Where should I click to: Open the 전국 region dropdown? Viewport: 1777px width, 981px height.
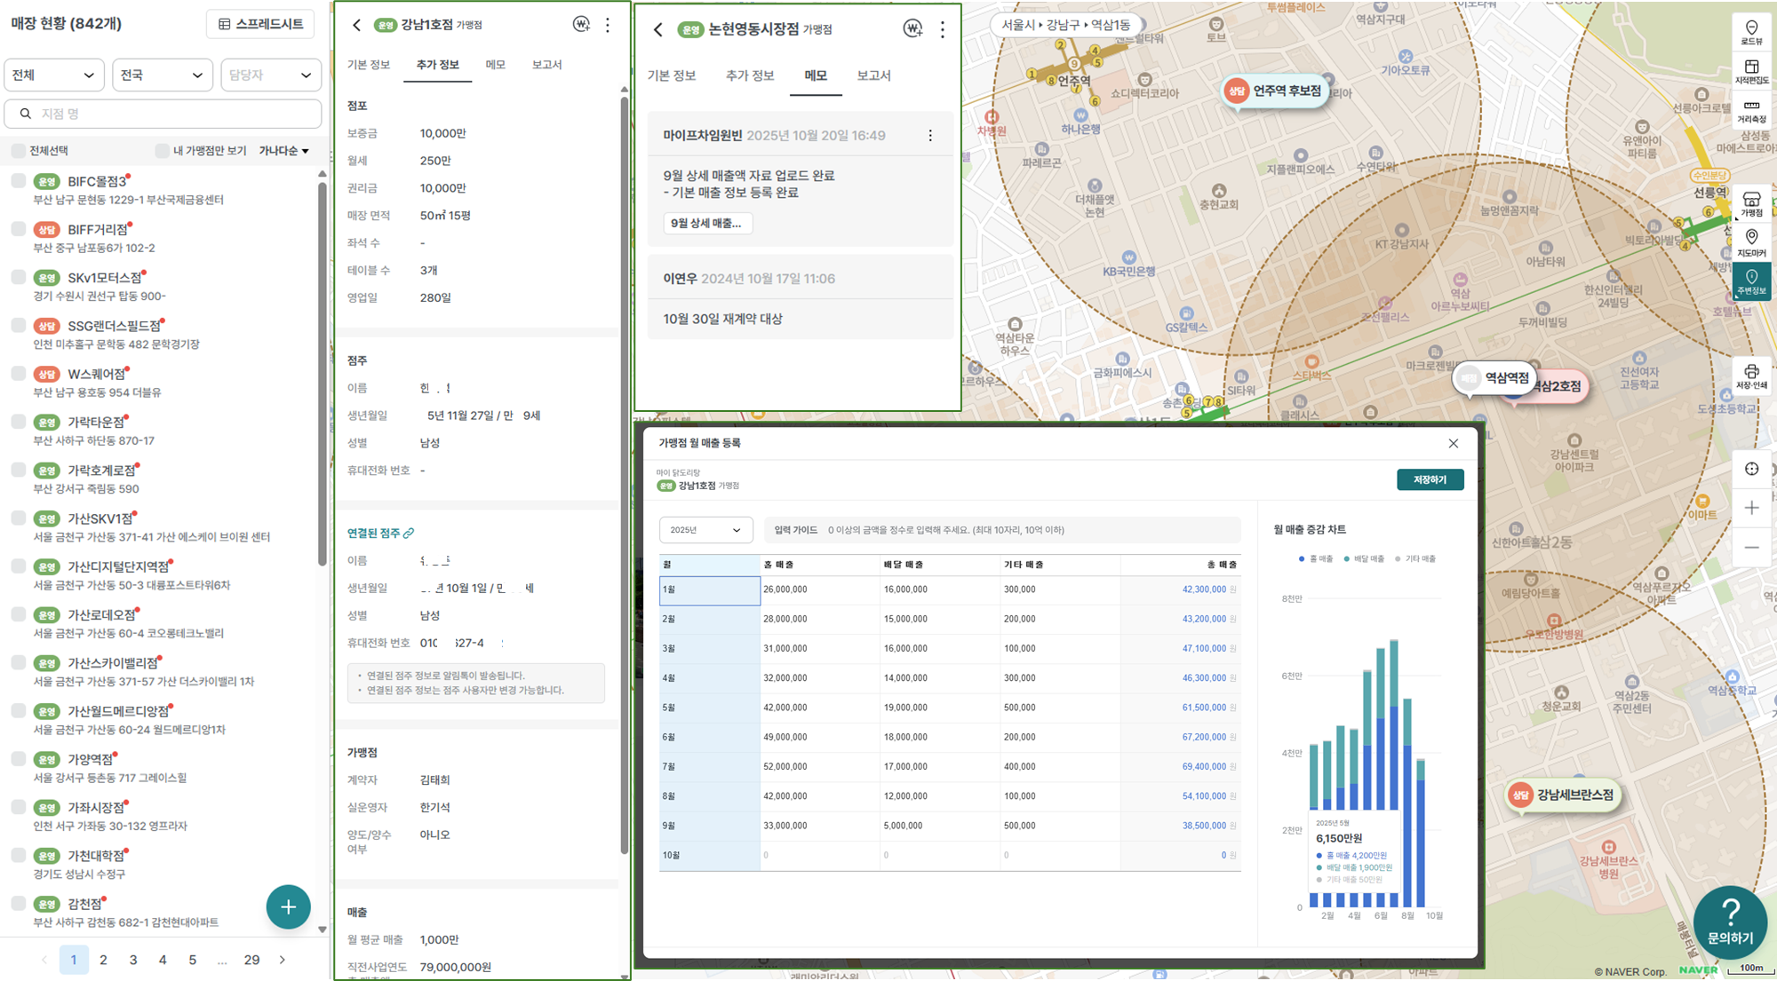tap(162, 75)
